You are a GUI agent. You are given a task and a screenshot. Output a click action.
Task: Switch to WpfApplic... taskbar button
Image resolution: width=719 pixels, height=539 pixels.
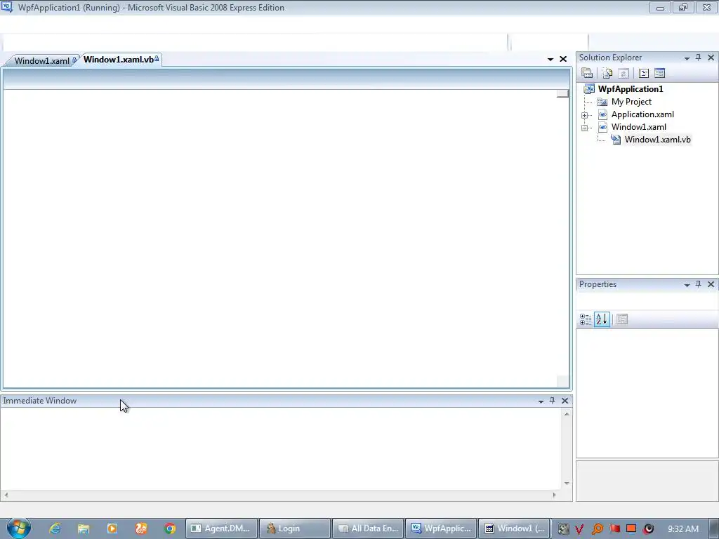tap(442, 528)
